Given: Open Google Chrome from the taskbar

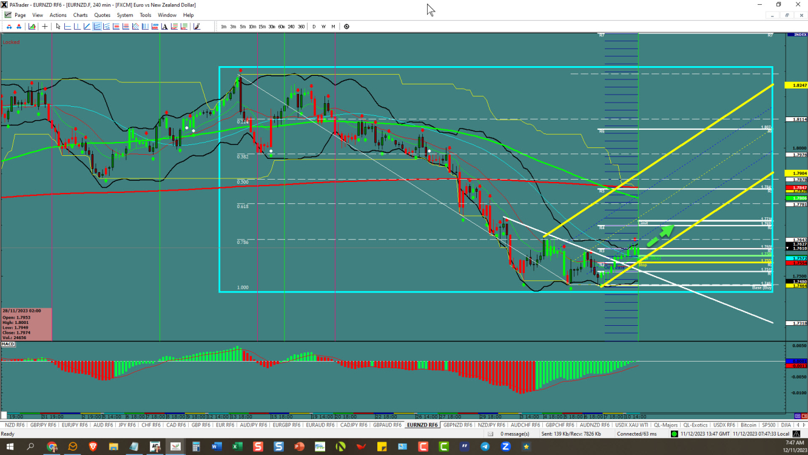Looking at the screenshot, I should click(x=52, y=447).
